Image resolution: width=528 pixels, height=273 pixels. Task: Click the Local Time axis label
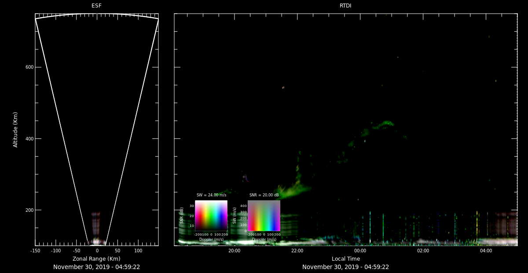point(346,258)
